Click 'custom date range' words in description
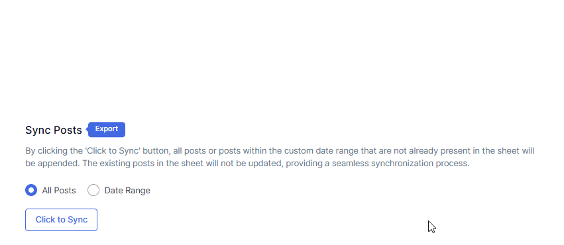This screenshot has width=564, height=245. pos(321,151)
